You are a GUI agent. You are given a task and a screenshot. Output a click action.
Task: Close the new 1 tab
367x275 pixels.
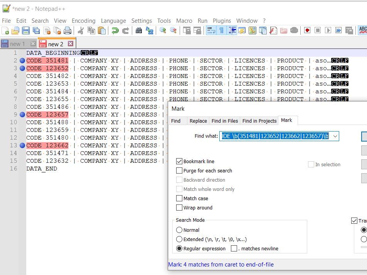click(x=33, y=44)
